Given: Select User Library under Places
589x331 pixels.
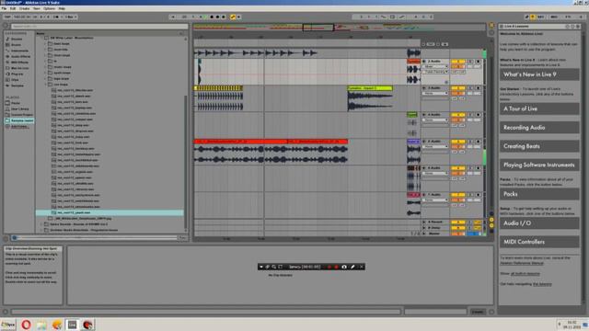Looking at the screenshot, I should [x=19, y=108].
